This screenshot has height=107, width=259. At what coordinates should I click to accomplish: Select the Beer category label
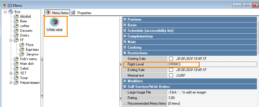(x=23, y=21)
